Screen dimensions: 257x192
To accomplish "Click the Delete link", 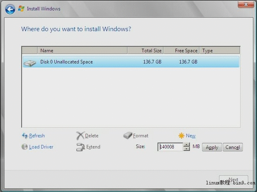I will [92, 136].
